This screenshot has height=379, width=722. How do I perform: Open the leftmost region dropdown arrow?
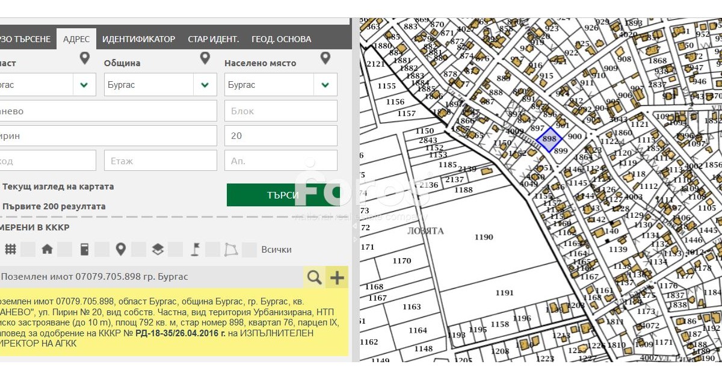tap(85, 85)
